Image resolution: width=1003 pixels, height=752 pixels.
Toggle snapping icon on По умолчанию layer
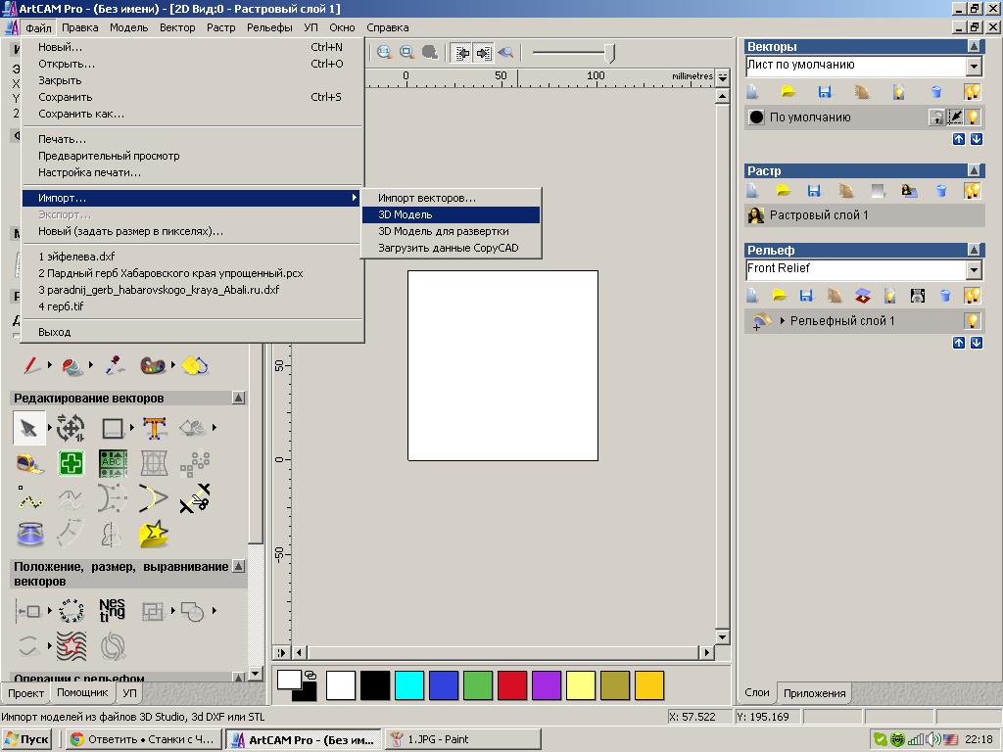click(x=954, y=117)
